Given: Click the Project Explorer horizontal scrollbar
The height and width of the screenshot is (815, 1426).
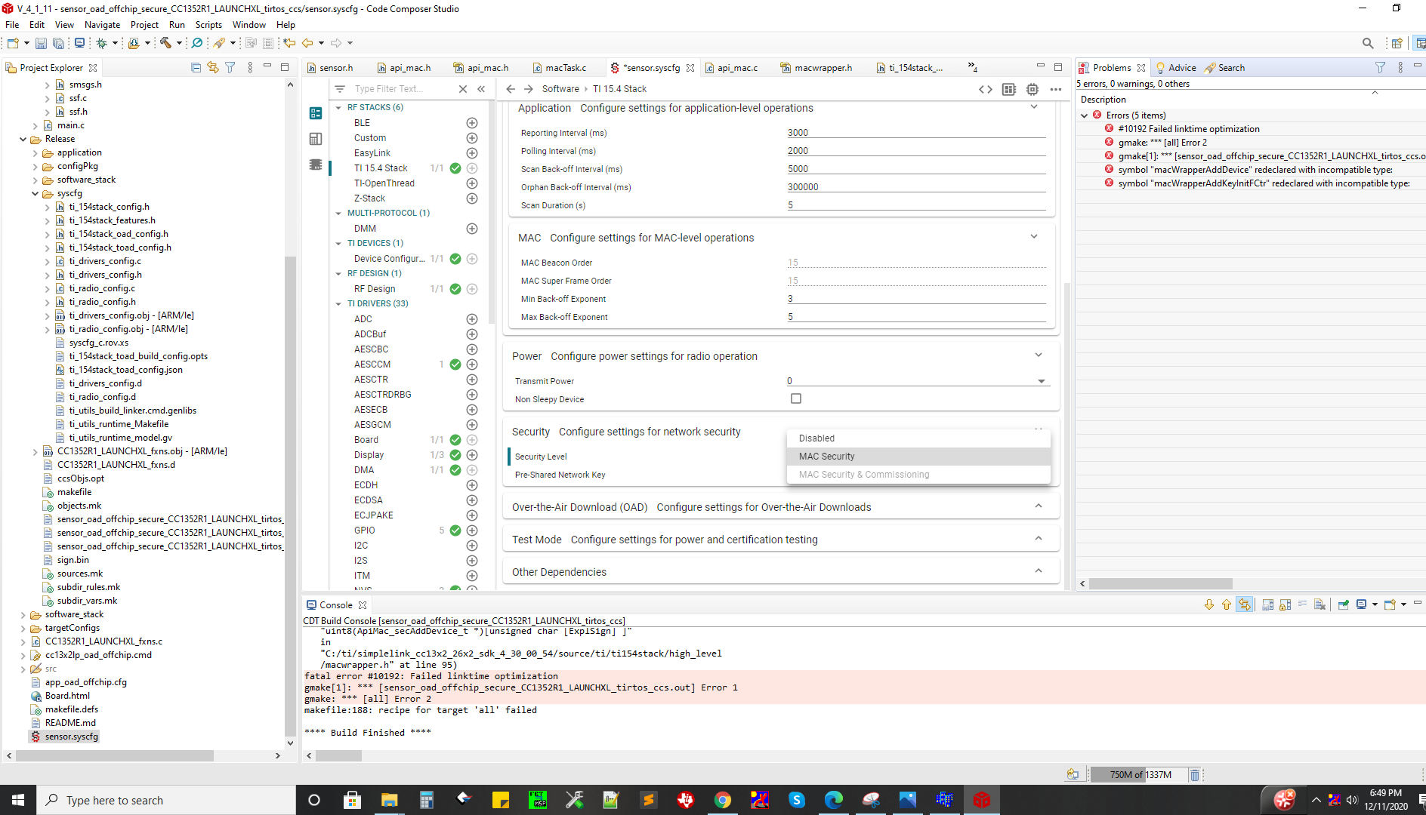Looking at the screenshot, I should tap(115, 755).
